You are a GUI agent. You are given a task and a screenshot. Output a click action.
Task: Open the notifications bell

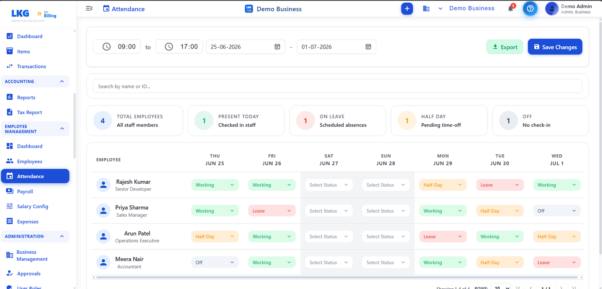point(511,8)
